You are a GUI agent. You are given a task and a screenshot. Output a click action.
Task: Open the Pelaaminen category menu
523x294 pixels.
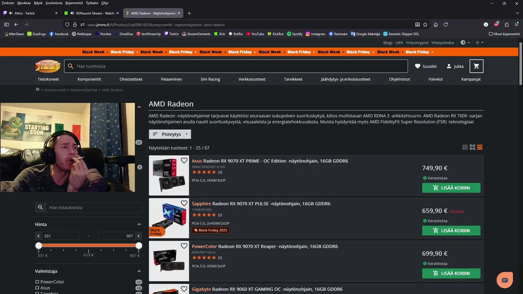[x=171, y=79]
